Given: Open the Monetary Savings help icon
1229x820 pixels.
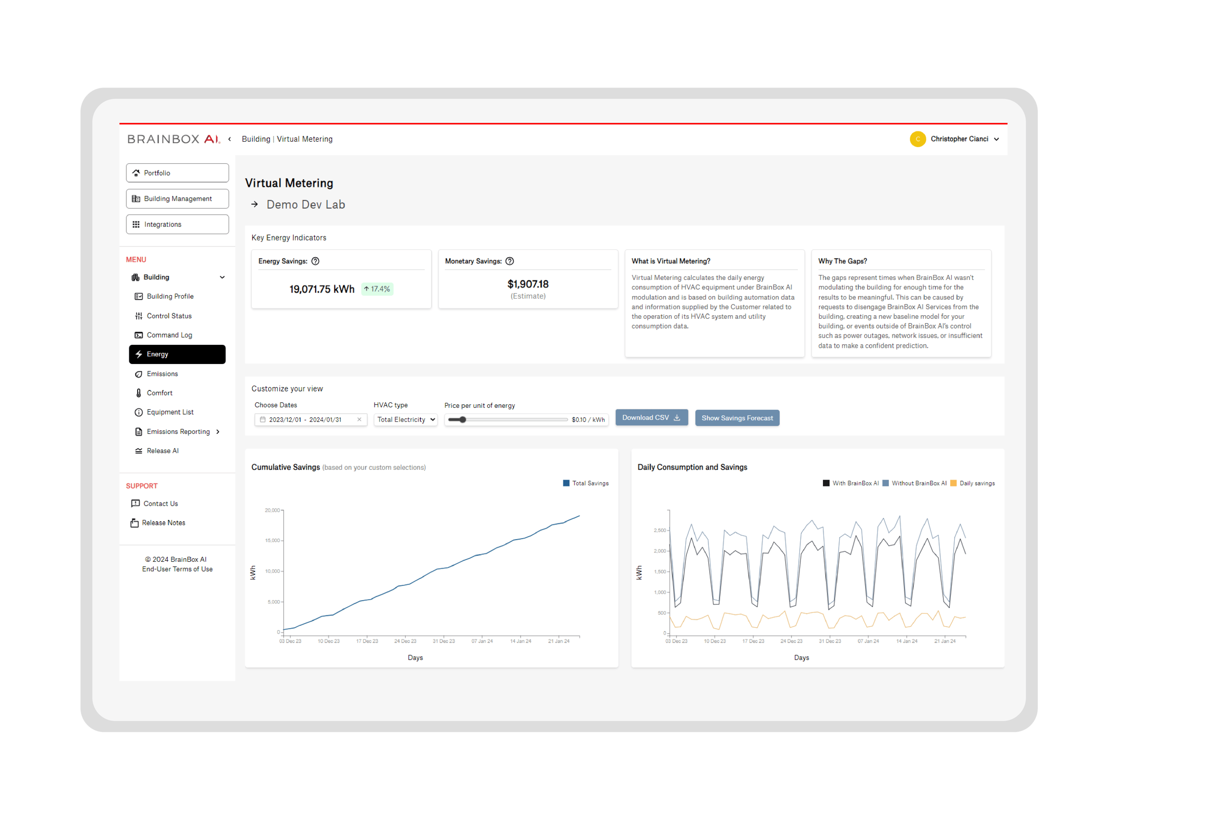Looking at the screenshot, I should pyautogui.click(x=509, y=260).
